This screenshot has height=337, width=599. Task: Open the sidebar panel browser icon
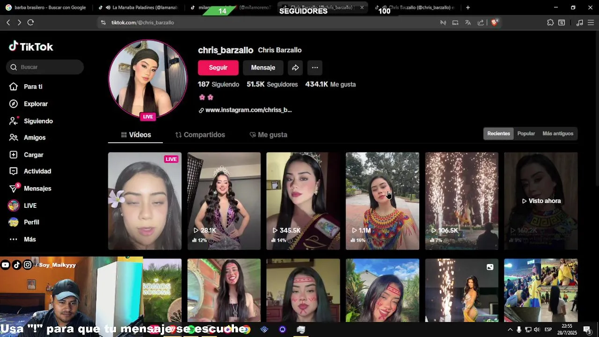(x=562, y=22)
